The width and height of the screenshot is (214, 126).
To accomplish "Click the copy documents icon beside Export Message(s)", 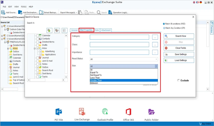I will point(80,12).
